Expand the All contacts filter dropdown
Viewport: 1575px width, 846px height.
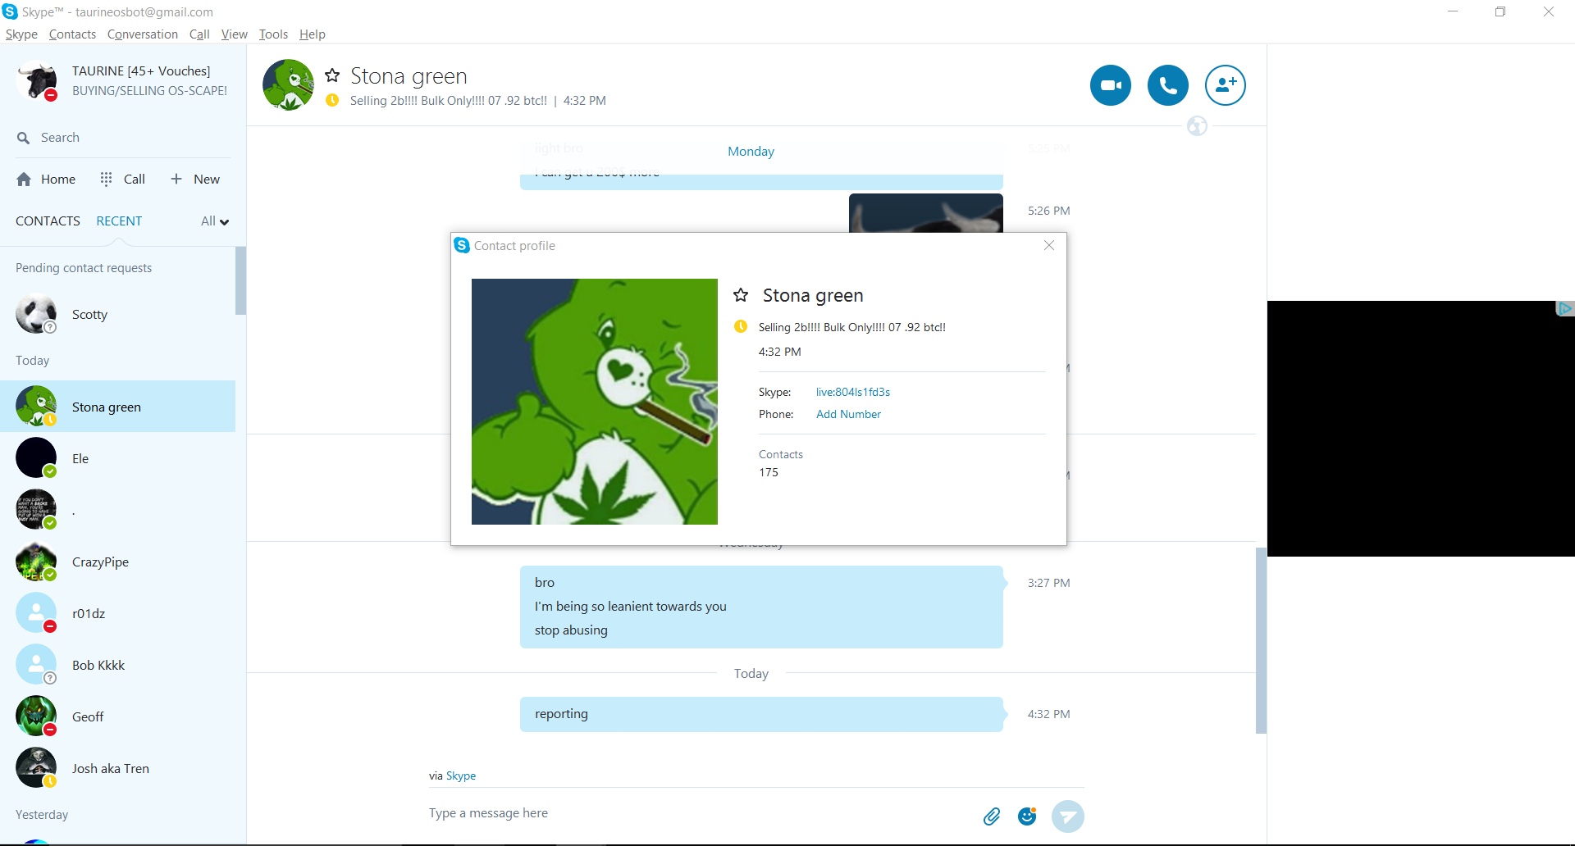215,221
